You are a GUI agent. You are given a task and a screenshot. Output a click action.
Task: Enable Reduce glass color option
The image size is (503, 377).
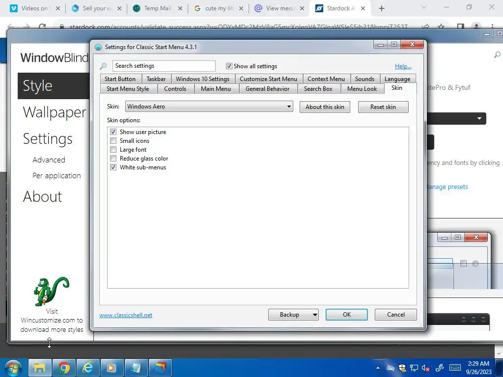click(113, 159)
